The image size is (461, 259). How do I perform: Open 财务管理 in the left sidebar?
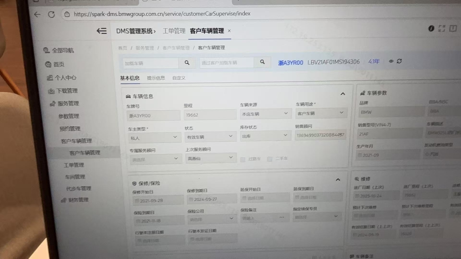click(78, 200)
